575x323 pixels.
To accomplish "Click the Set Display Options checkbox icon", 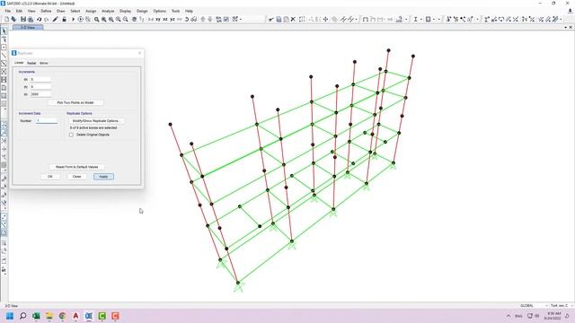I will coord(226,19).
